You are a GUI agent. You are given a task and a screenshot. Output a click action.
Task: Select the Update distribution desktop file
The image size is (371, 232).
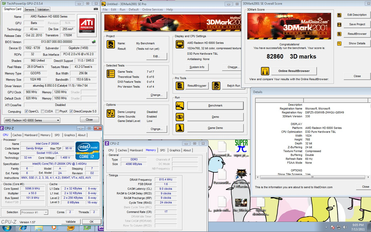(x=260, y=206)
